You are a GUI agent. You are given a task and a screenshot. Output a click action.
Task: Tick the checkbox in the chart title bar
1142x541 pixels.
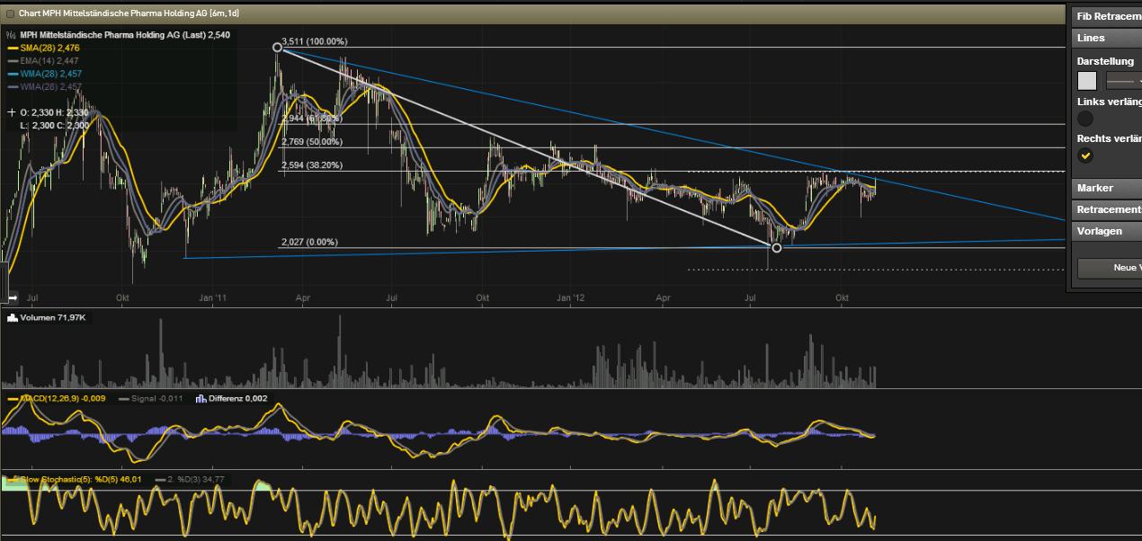click(11, 14)
